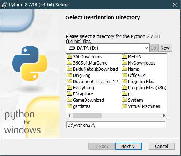Click the ps folder icon
The image size is (181, 156).
click(x=125, y=94)
